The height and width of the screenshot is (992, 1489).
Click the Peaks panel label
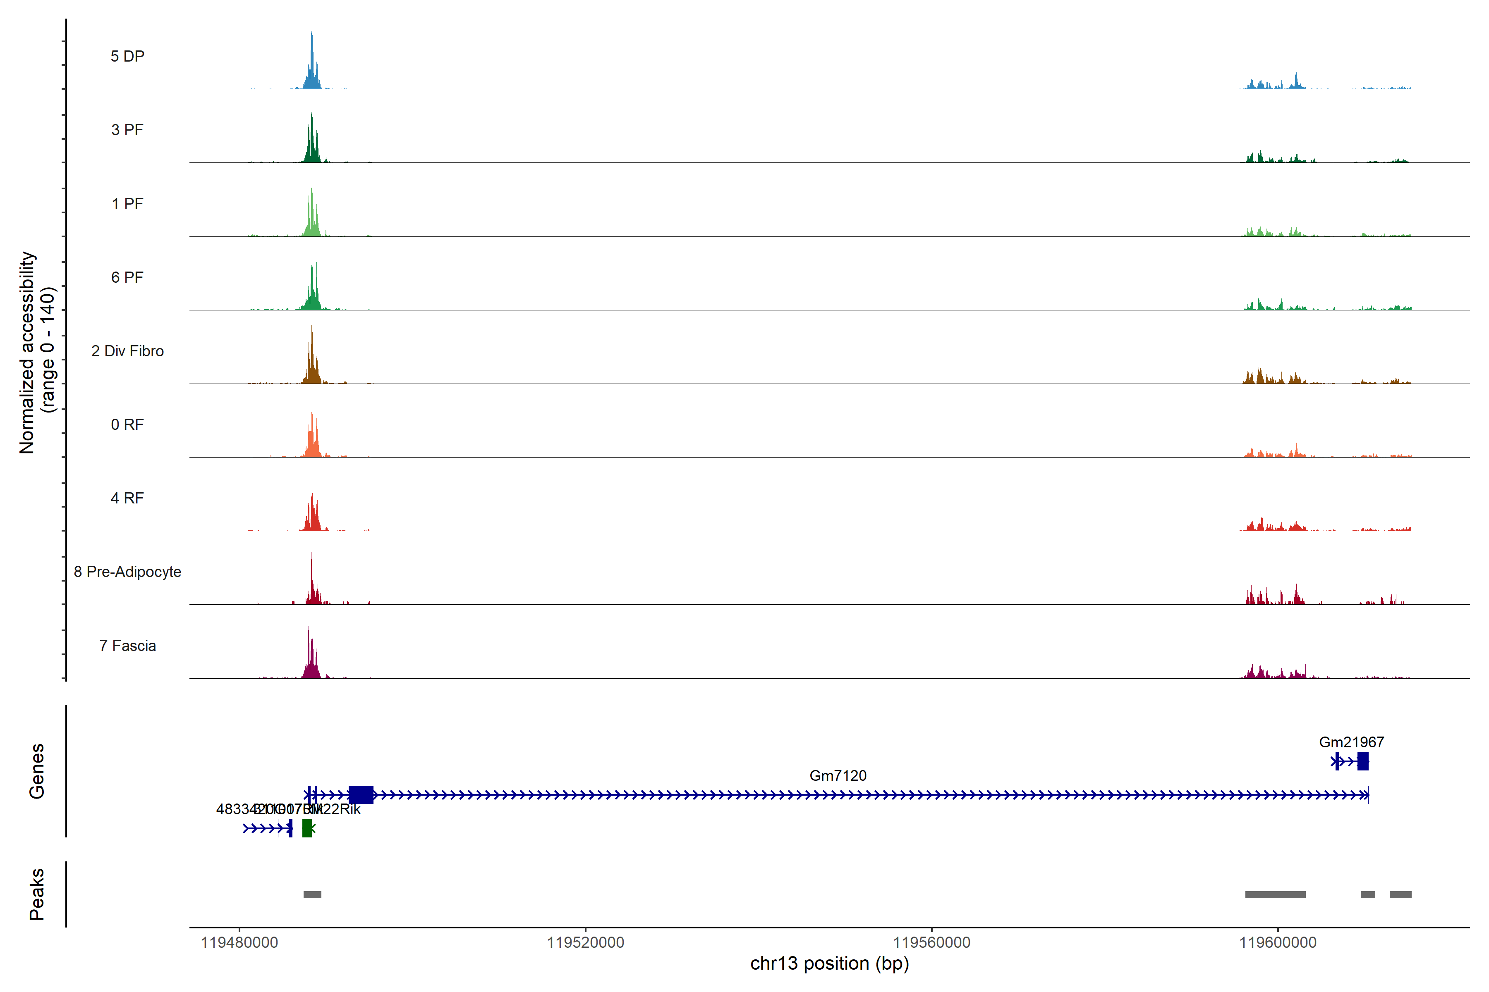click(x=37, y=894)
